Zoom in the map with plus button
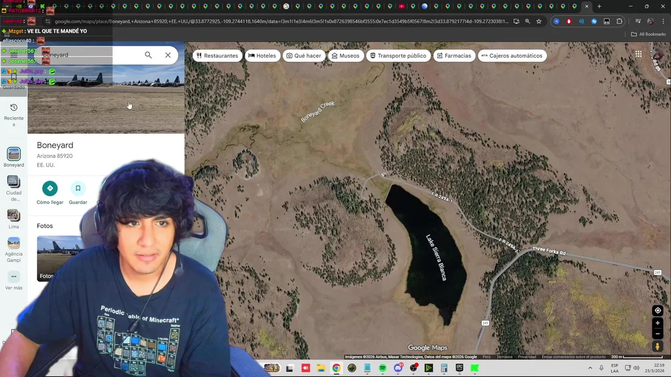 (x=657, y=323)
